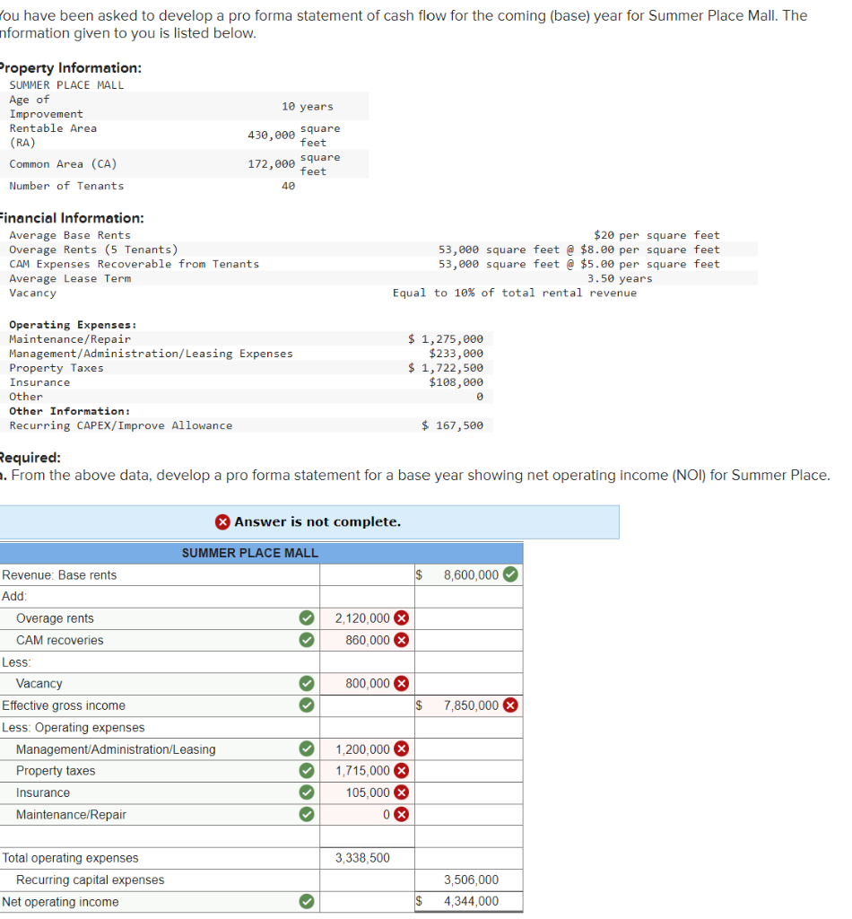Click the Net operating income 4,344,000 total cell

pos(468,901)
